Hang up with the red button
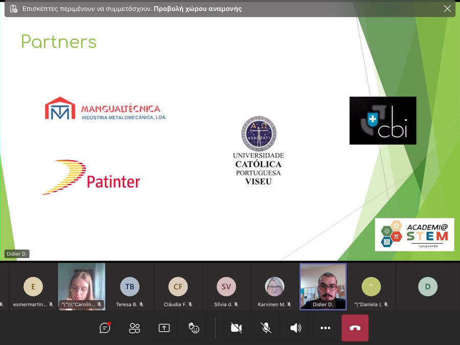 (x=355, y=328)
